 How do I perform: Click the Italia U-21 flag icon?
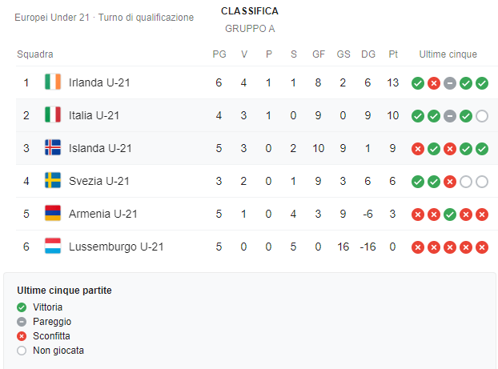click(53, 115)
